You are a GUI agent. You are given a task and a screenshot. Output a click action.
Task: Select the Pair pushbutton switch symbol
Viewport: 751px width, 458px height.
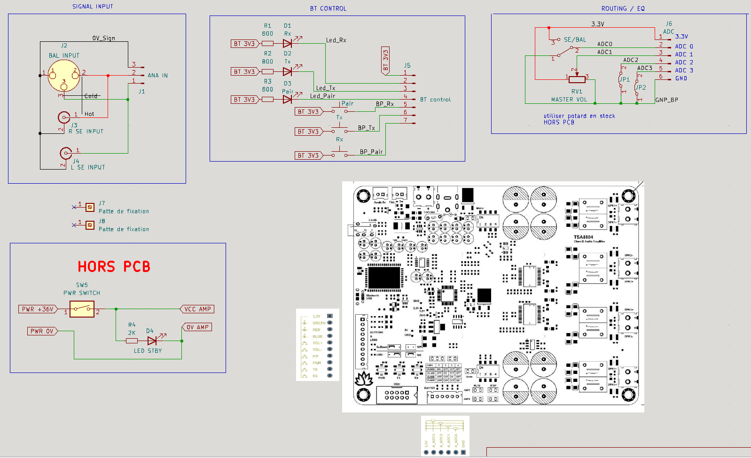(x=339, y=111)
